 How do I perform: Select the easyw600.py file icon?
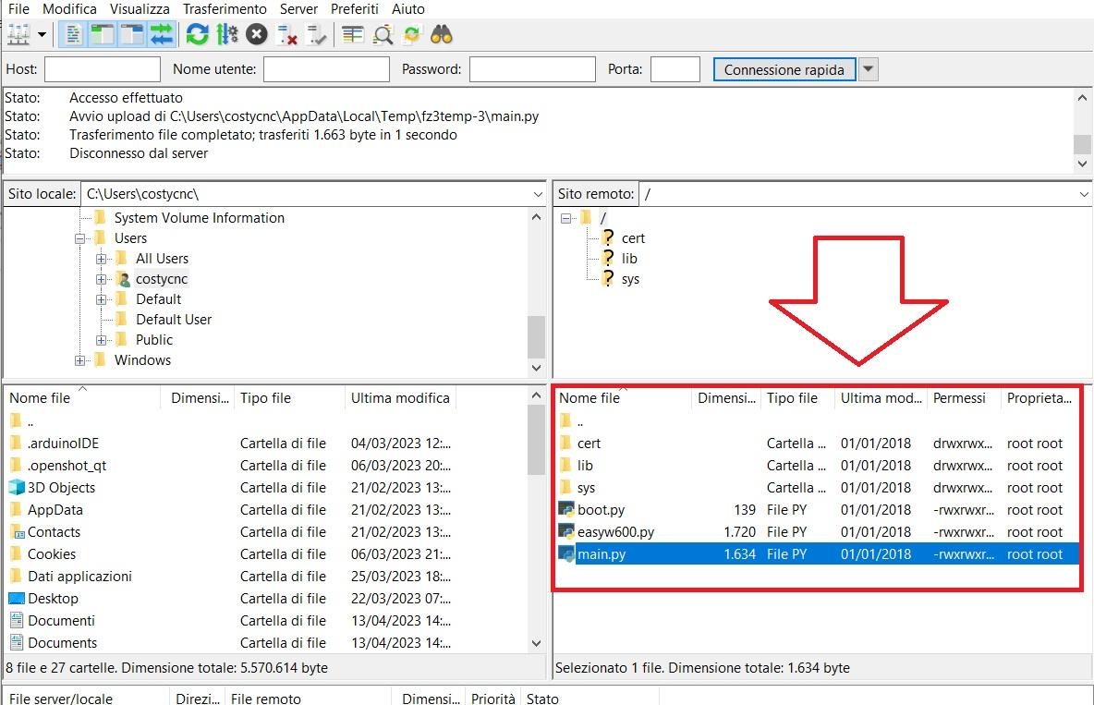point(566,532)
